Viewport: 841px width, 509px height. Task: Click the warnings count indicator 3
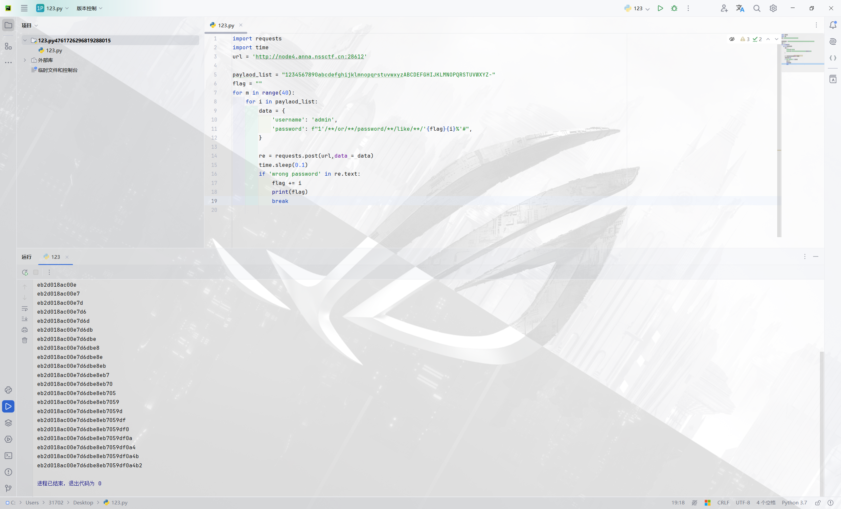(x=745, y=39)
